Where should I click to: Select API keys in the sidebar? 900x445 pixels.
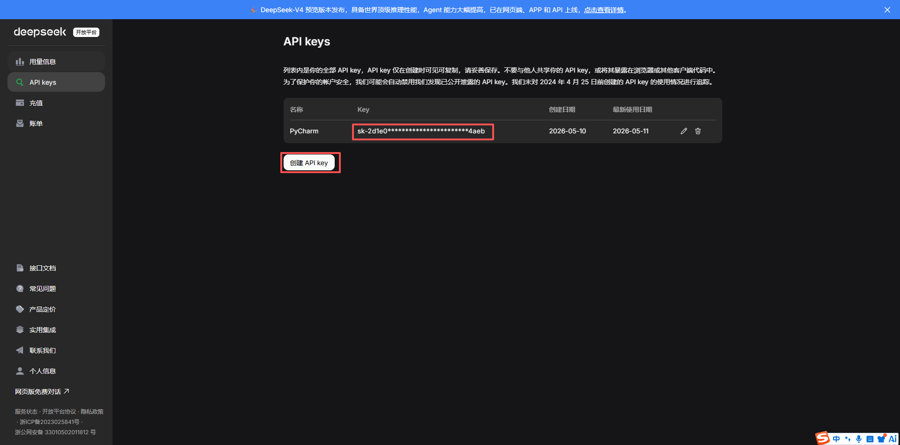point(56,82)
